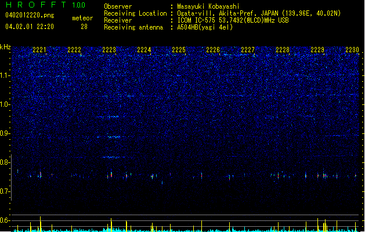Click the 2229 time marker
The width and height of the screenshot is (365, 232).
point(317,50)
